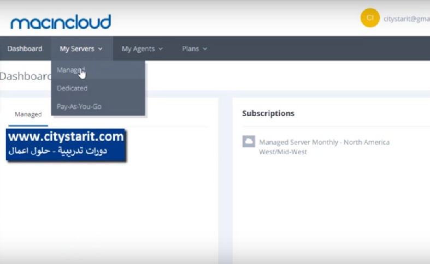Open the CI user avatar
Viewport: 430px width, 264px height.
[370, 18]
